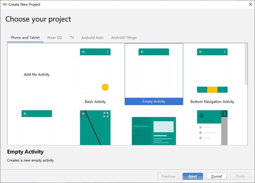Click the highlighted Empty Activity label
The width and height of the screenshot is (255, 183).
[154, 101]
